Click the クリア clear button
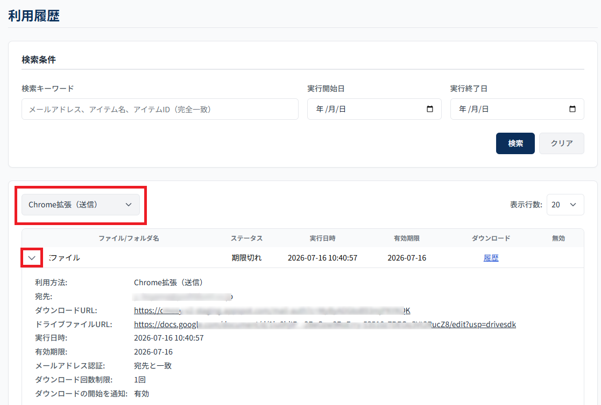 562,143
